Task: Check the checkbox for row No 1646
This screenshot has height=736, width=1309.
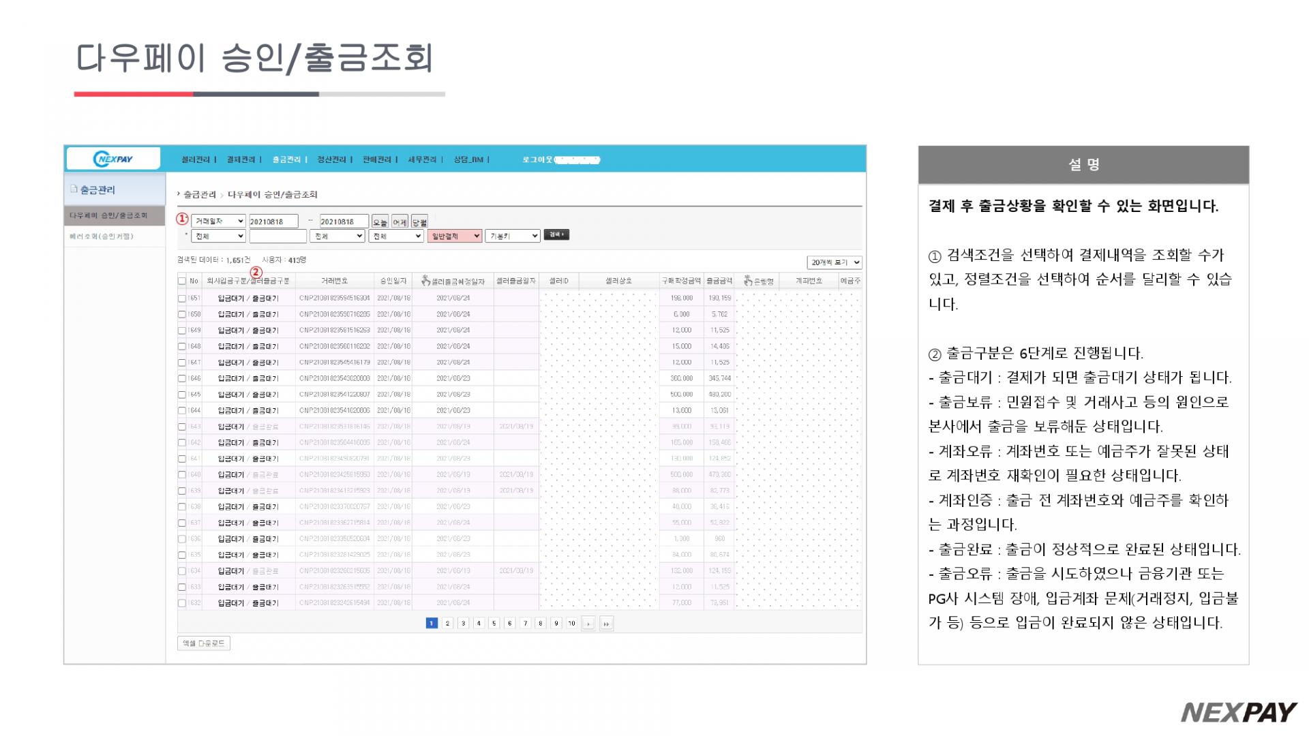Action: pyautogui.click(x=182, y=378)
